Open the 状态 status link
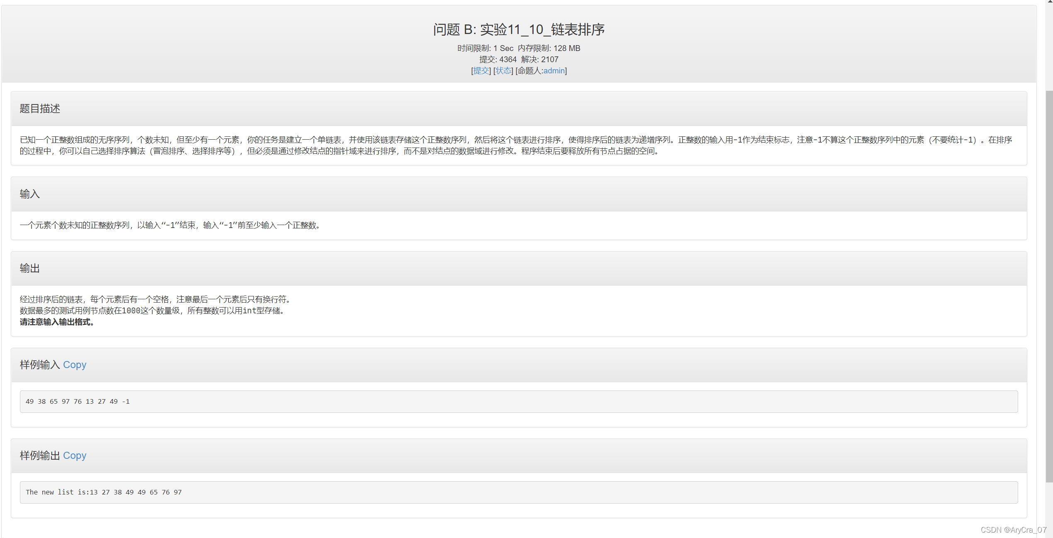The image size is (1053, 538). point(503,71)
